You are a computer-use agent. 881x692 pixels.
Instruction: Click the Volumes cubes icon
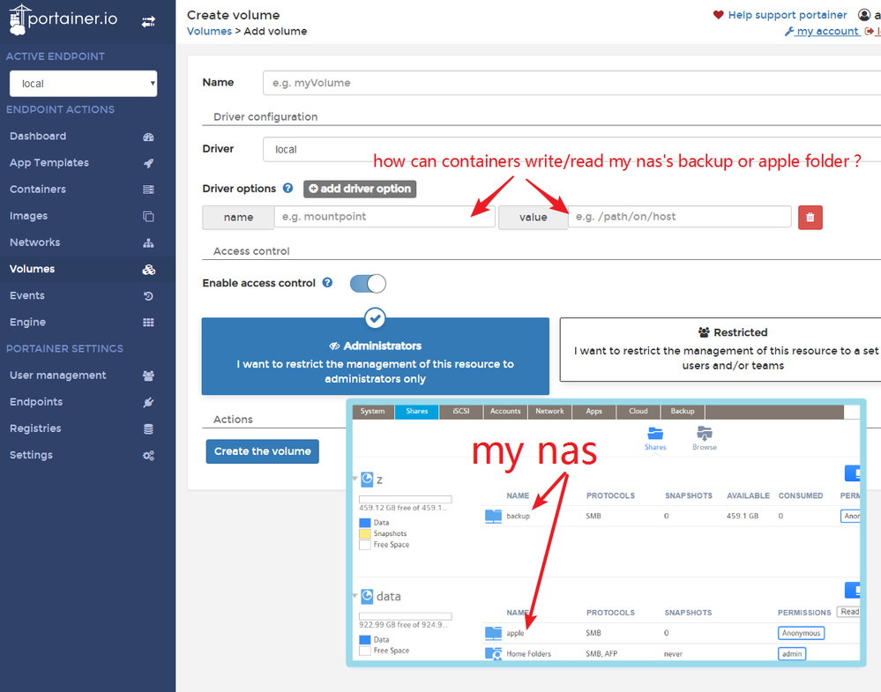click(x=148, y=270)
